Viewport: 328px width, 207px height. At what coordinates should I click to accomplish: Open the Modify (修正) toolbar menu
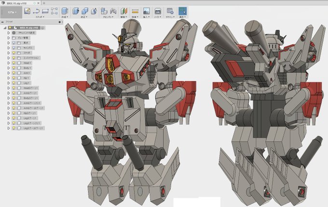pos(84,17)
